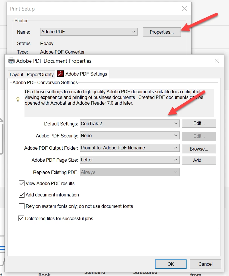Open the Default Settings dropdown showing CenTrak-2
Viewport: 229px width, 276px height.
pos(130,123)
